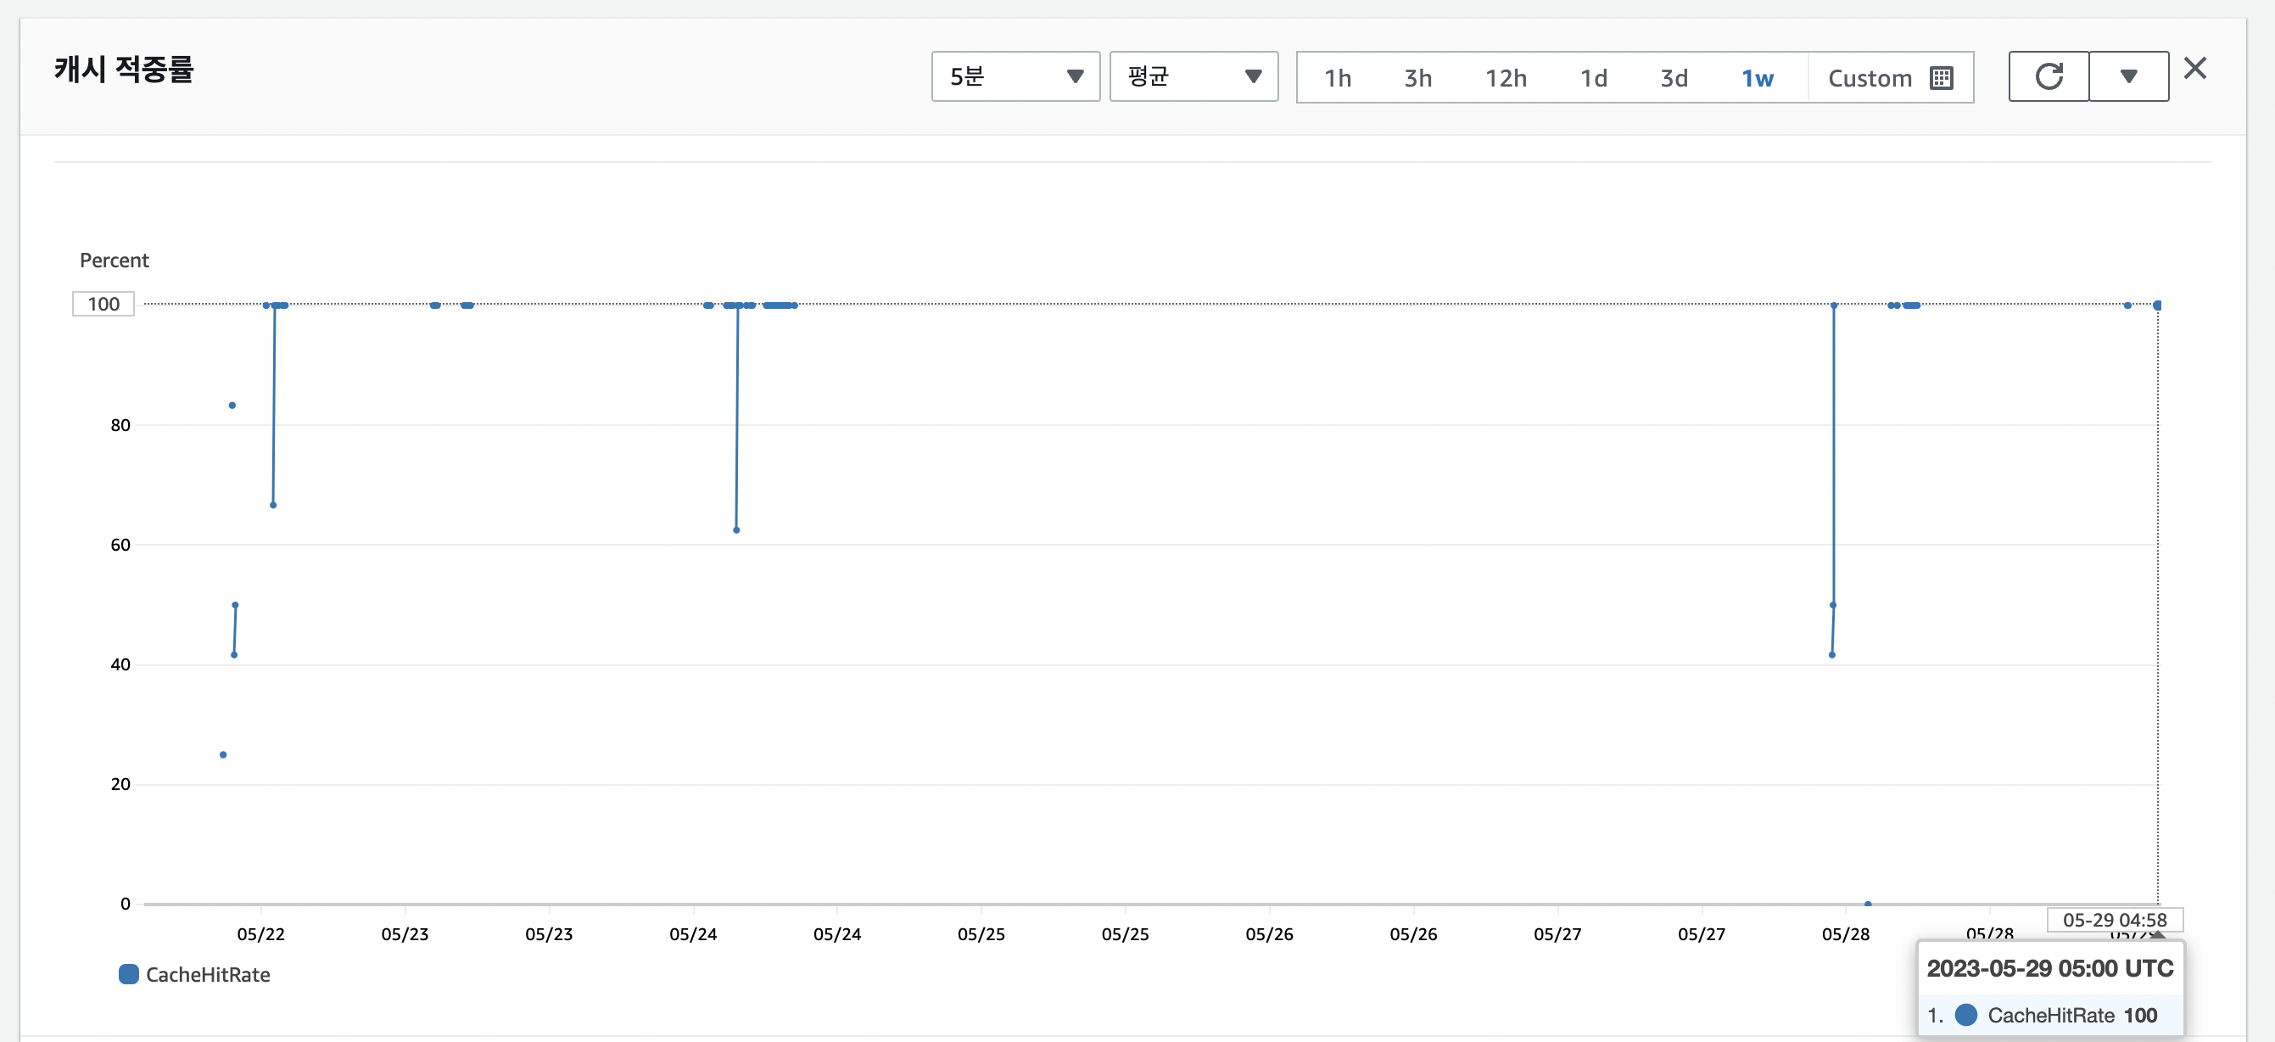Open the Custom time range calendar icon
This screenshot has width=2275, height=1042.
(1941, 78)
